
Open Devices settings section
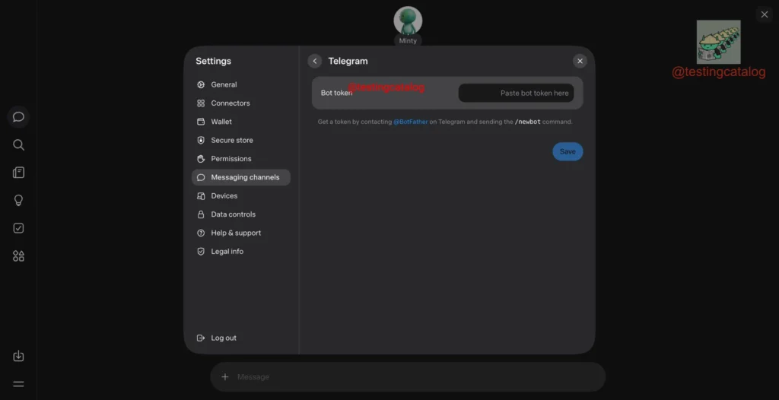[241, 196]
